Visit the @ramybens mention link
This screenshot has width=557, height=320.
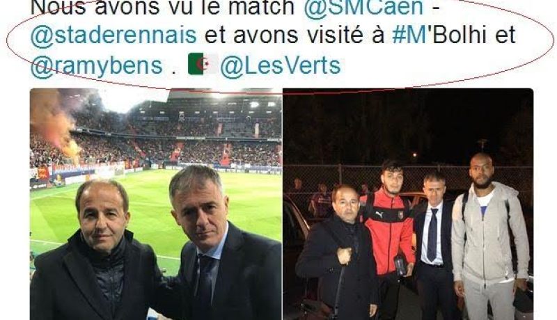tap(97, 66)
